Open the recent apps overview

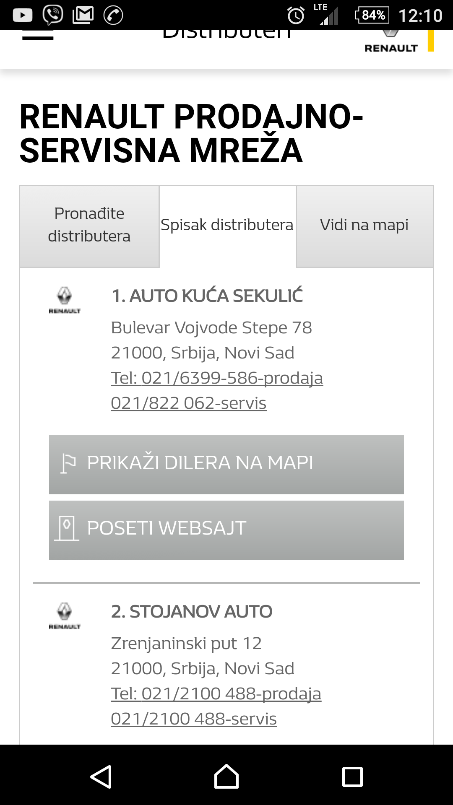[x=352, y=776]
